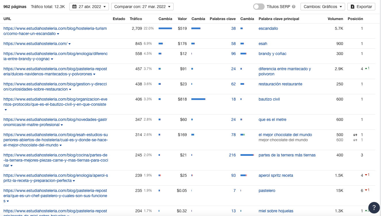Sort by the Palabras clave column header

tap(223, 19)
